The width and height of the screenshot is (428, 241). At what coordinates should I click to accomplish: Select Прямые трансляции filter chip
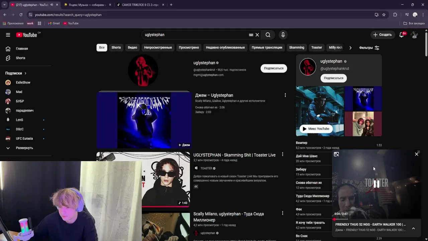pos(267,48)
